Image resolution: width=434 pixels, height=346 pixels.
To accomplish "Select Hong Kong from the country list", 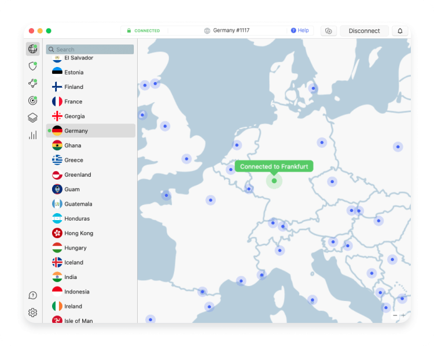I will pos(91,233).
